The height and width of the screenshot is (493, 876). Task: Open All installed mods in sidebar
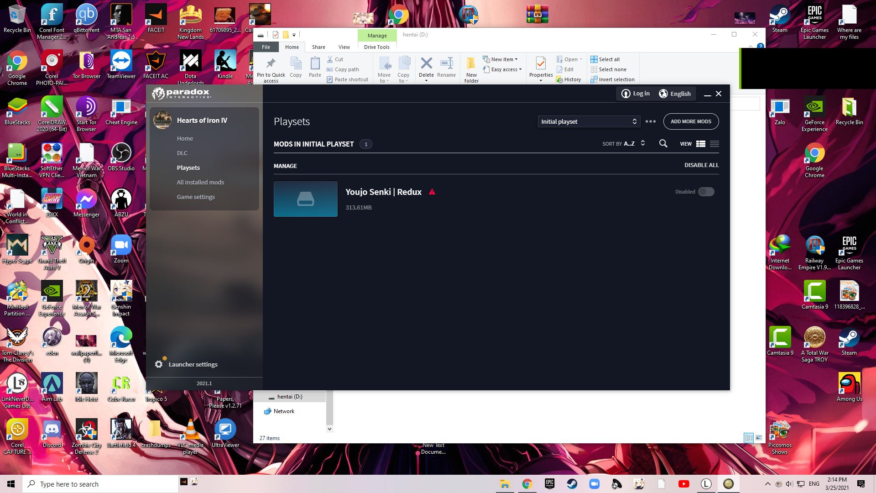coord(200,182)
